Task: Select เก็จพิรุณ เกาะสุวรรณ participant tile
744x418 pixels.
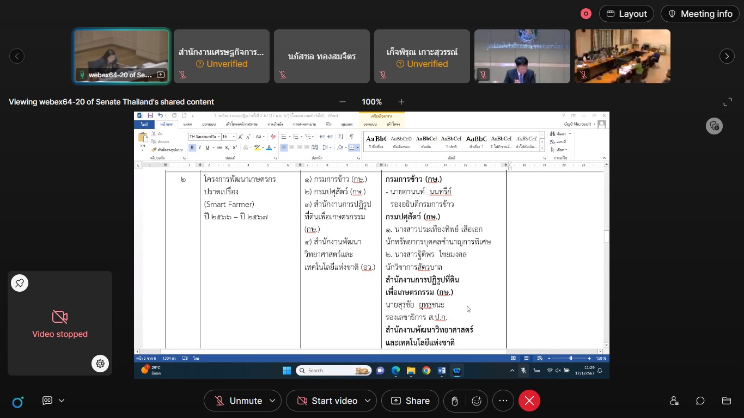Action: click(x=422, y=56)
